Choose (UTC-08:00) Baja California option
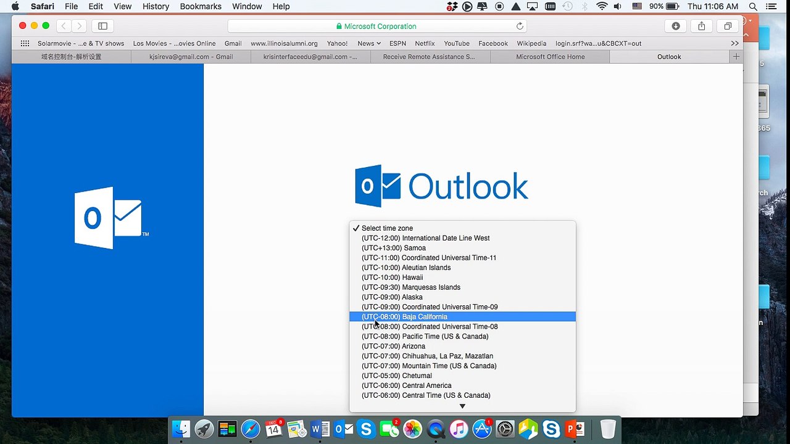This screenshot has width=790, height=444. (462, 316)
